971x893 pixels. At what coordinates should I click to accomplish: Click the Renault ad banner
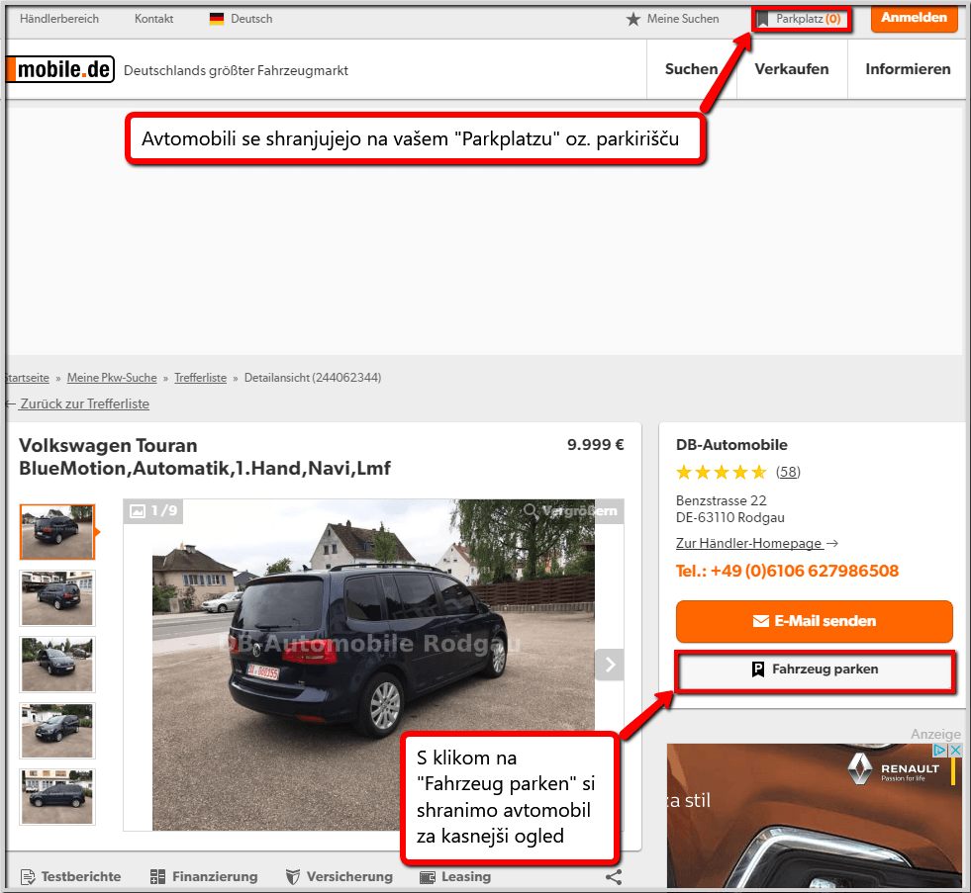[815, 816]
